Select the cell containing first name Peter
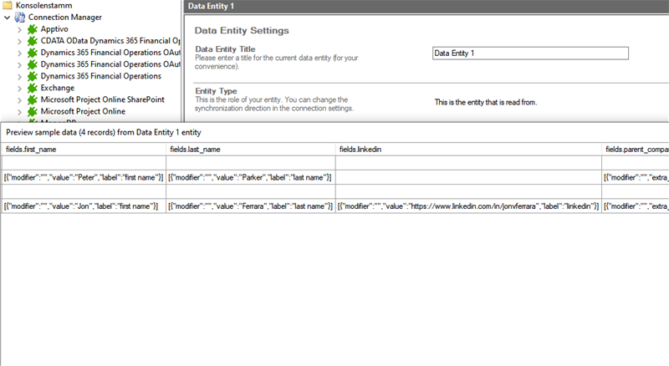The width and height of the screenshot is (669, 366). click(84, 178)
